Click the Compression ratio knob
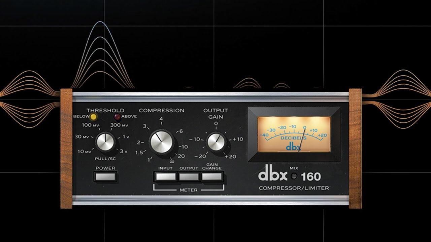 [162, 143]
